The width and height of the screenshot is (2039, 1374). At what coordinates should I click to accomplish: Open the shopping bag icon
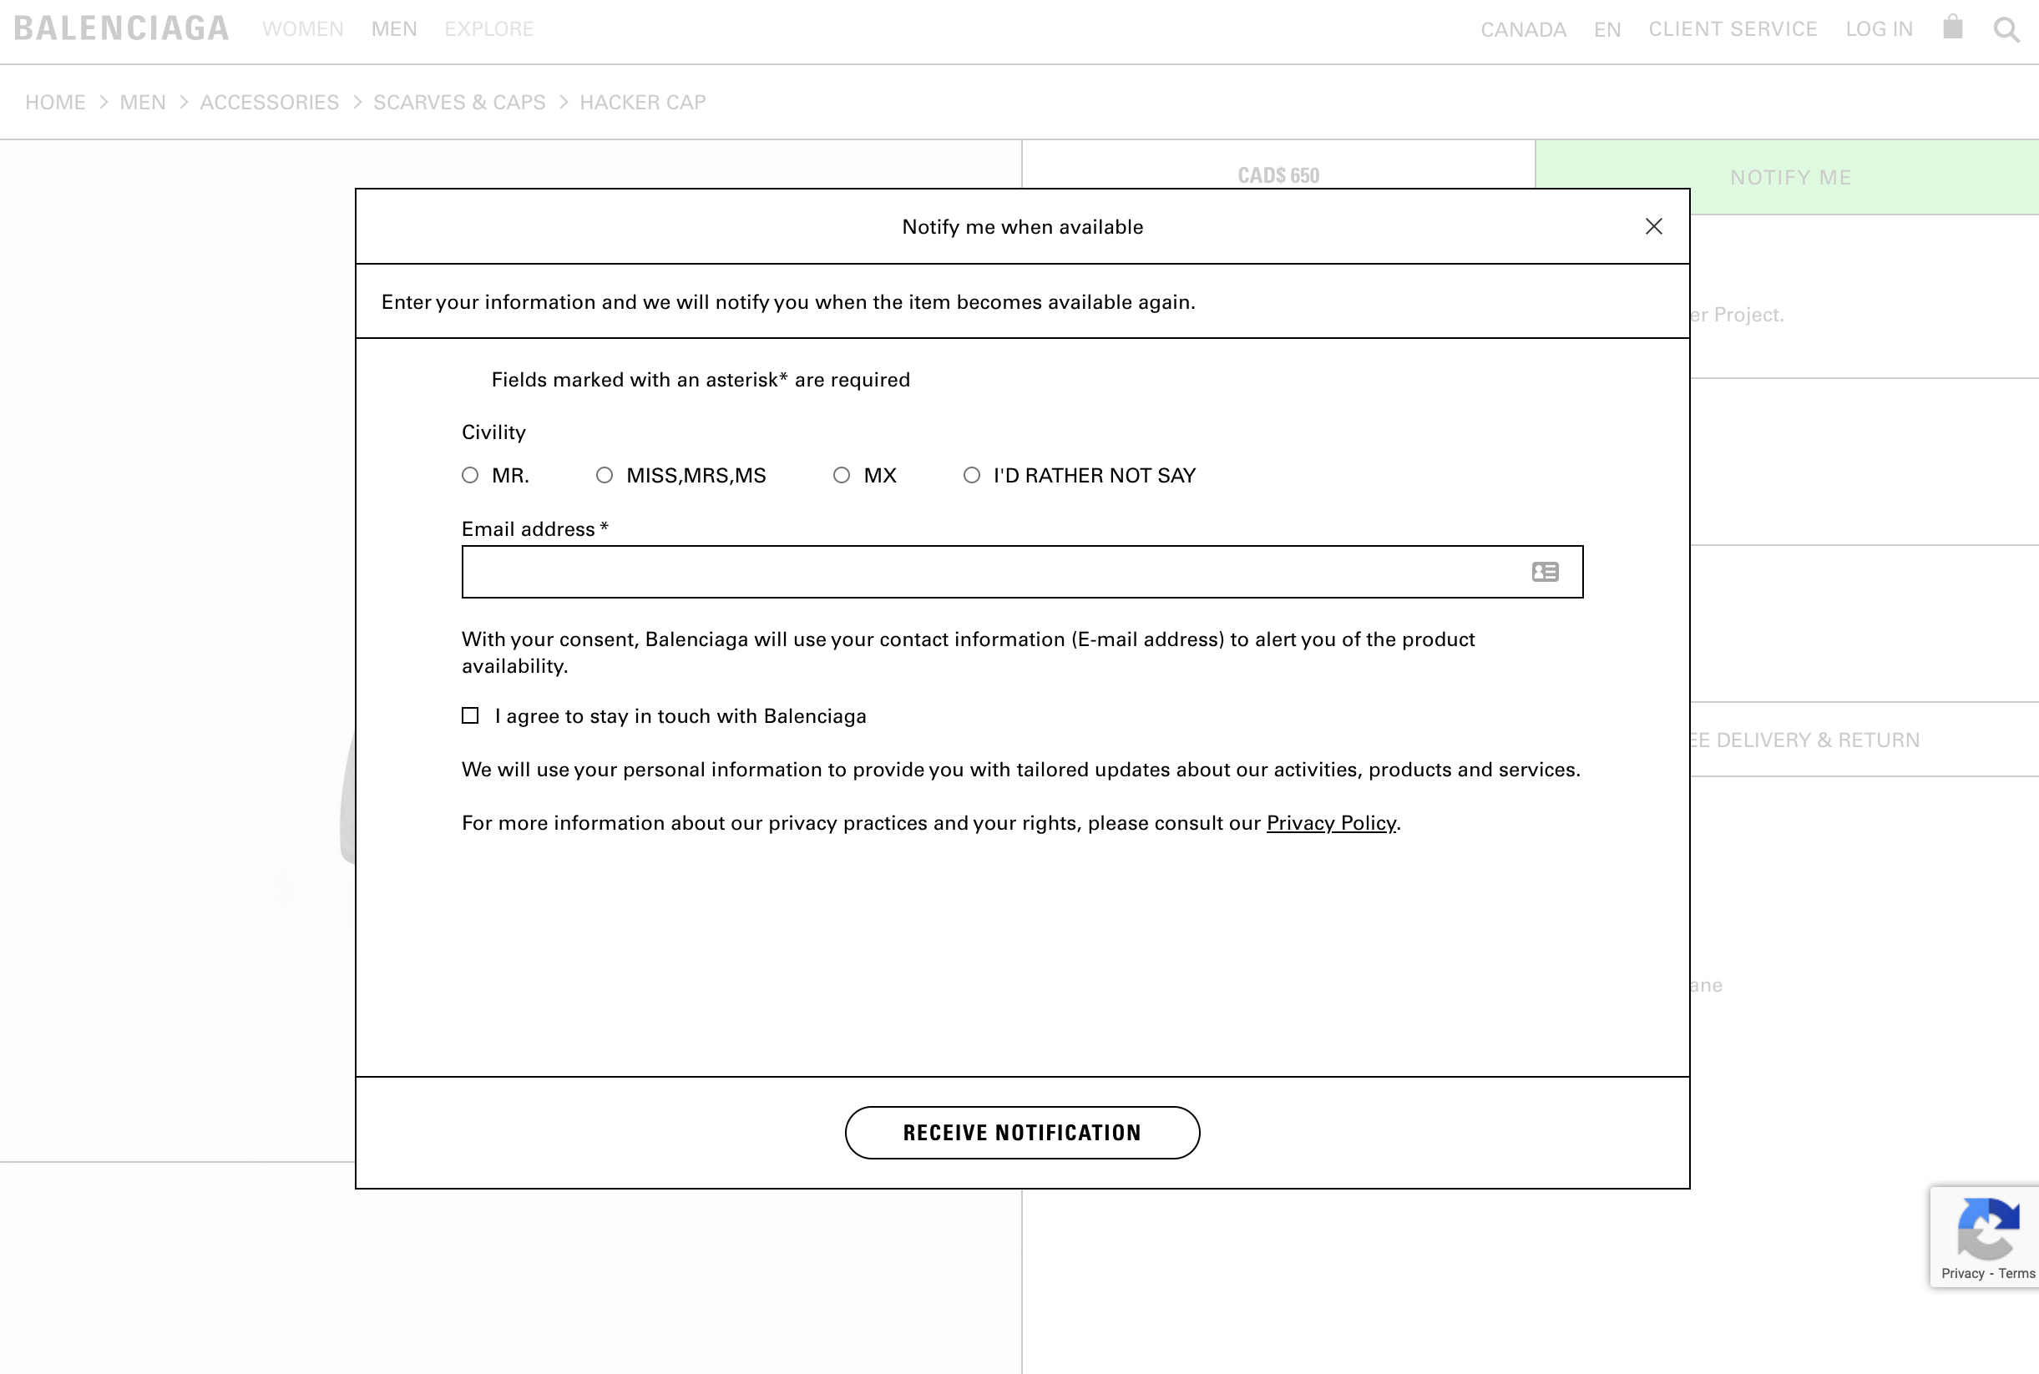[1952, 28]
